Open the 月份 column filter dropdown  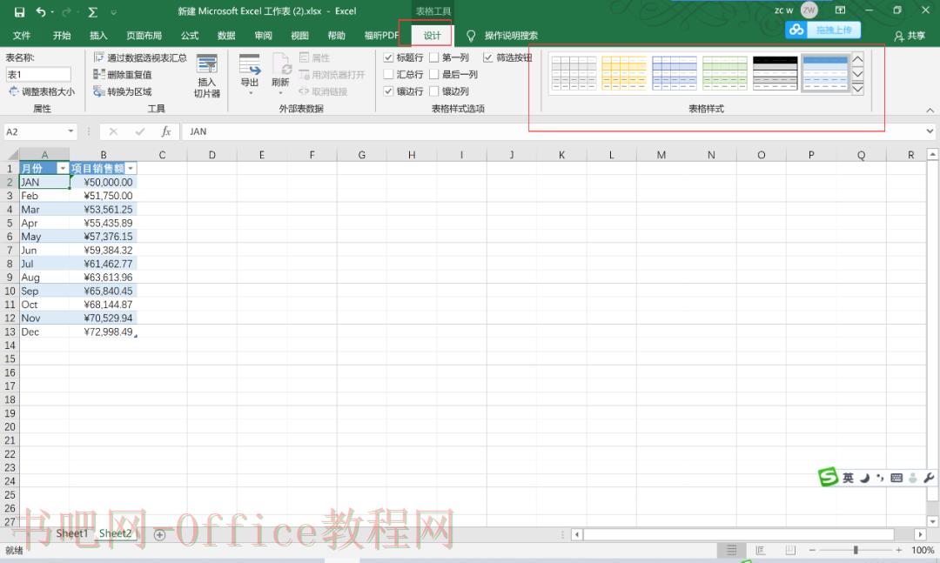63,169
